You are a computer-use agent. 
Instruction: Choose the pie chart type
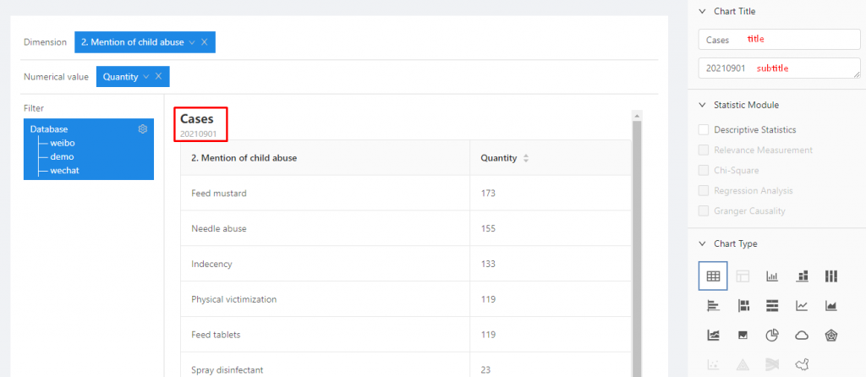[x=772, y=335]
